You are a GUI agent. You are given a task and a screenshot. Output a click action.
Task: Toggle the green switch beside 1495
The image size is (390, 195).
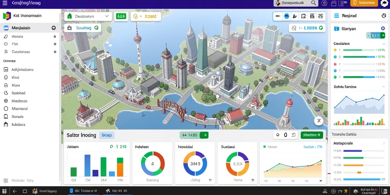tap(205, 135)
